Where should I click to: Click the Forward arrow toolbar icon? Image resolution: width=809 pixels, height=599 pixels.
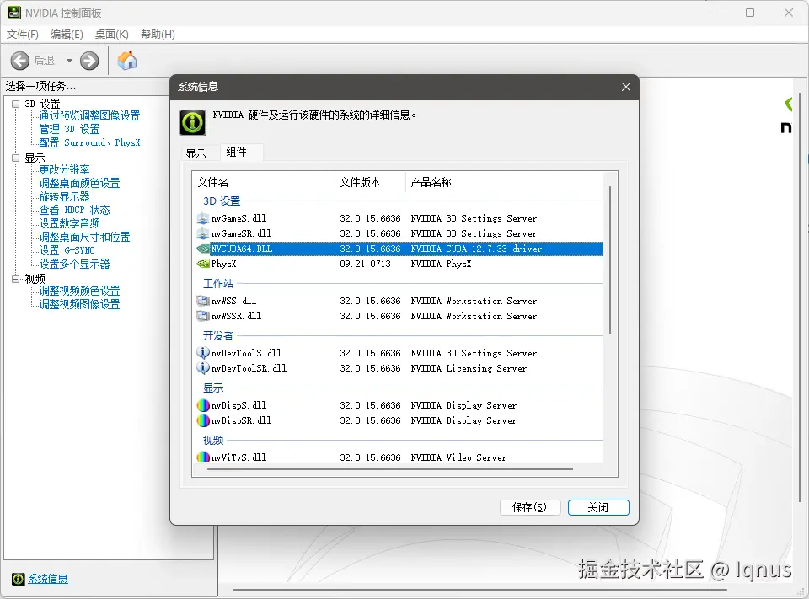tap(89, 61)
